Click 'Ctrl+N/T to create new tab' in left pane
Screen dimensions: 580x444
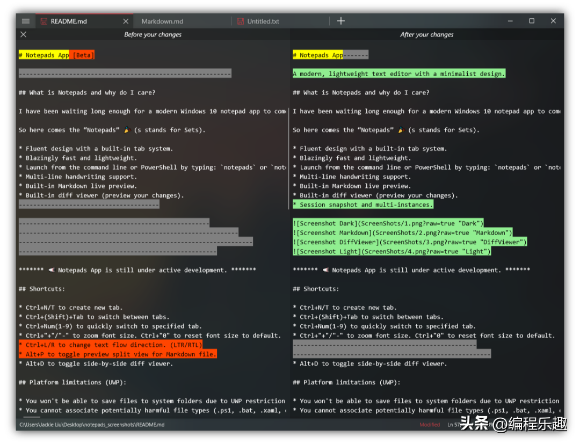point(71,307)
